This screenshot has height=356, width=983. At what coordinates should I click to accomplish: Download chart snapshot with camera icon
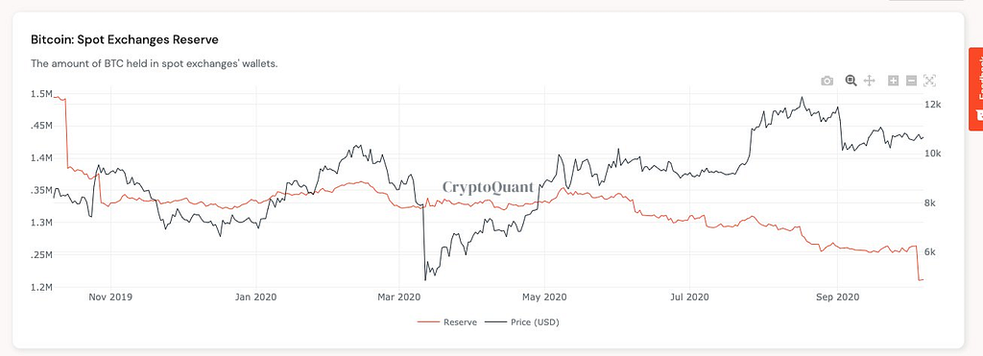pos(827,81)
